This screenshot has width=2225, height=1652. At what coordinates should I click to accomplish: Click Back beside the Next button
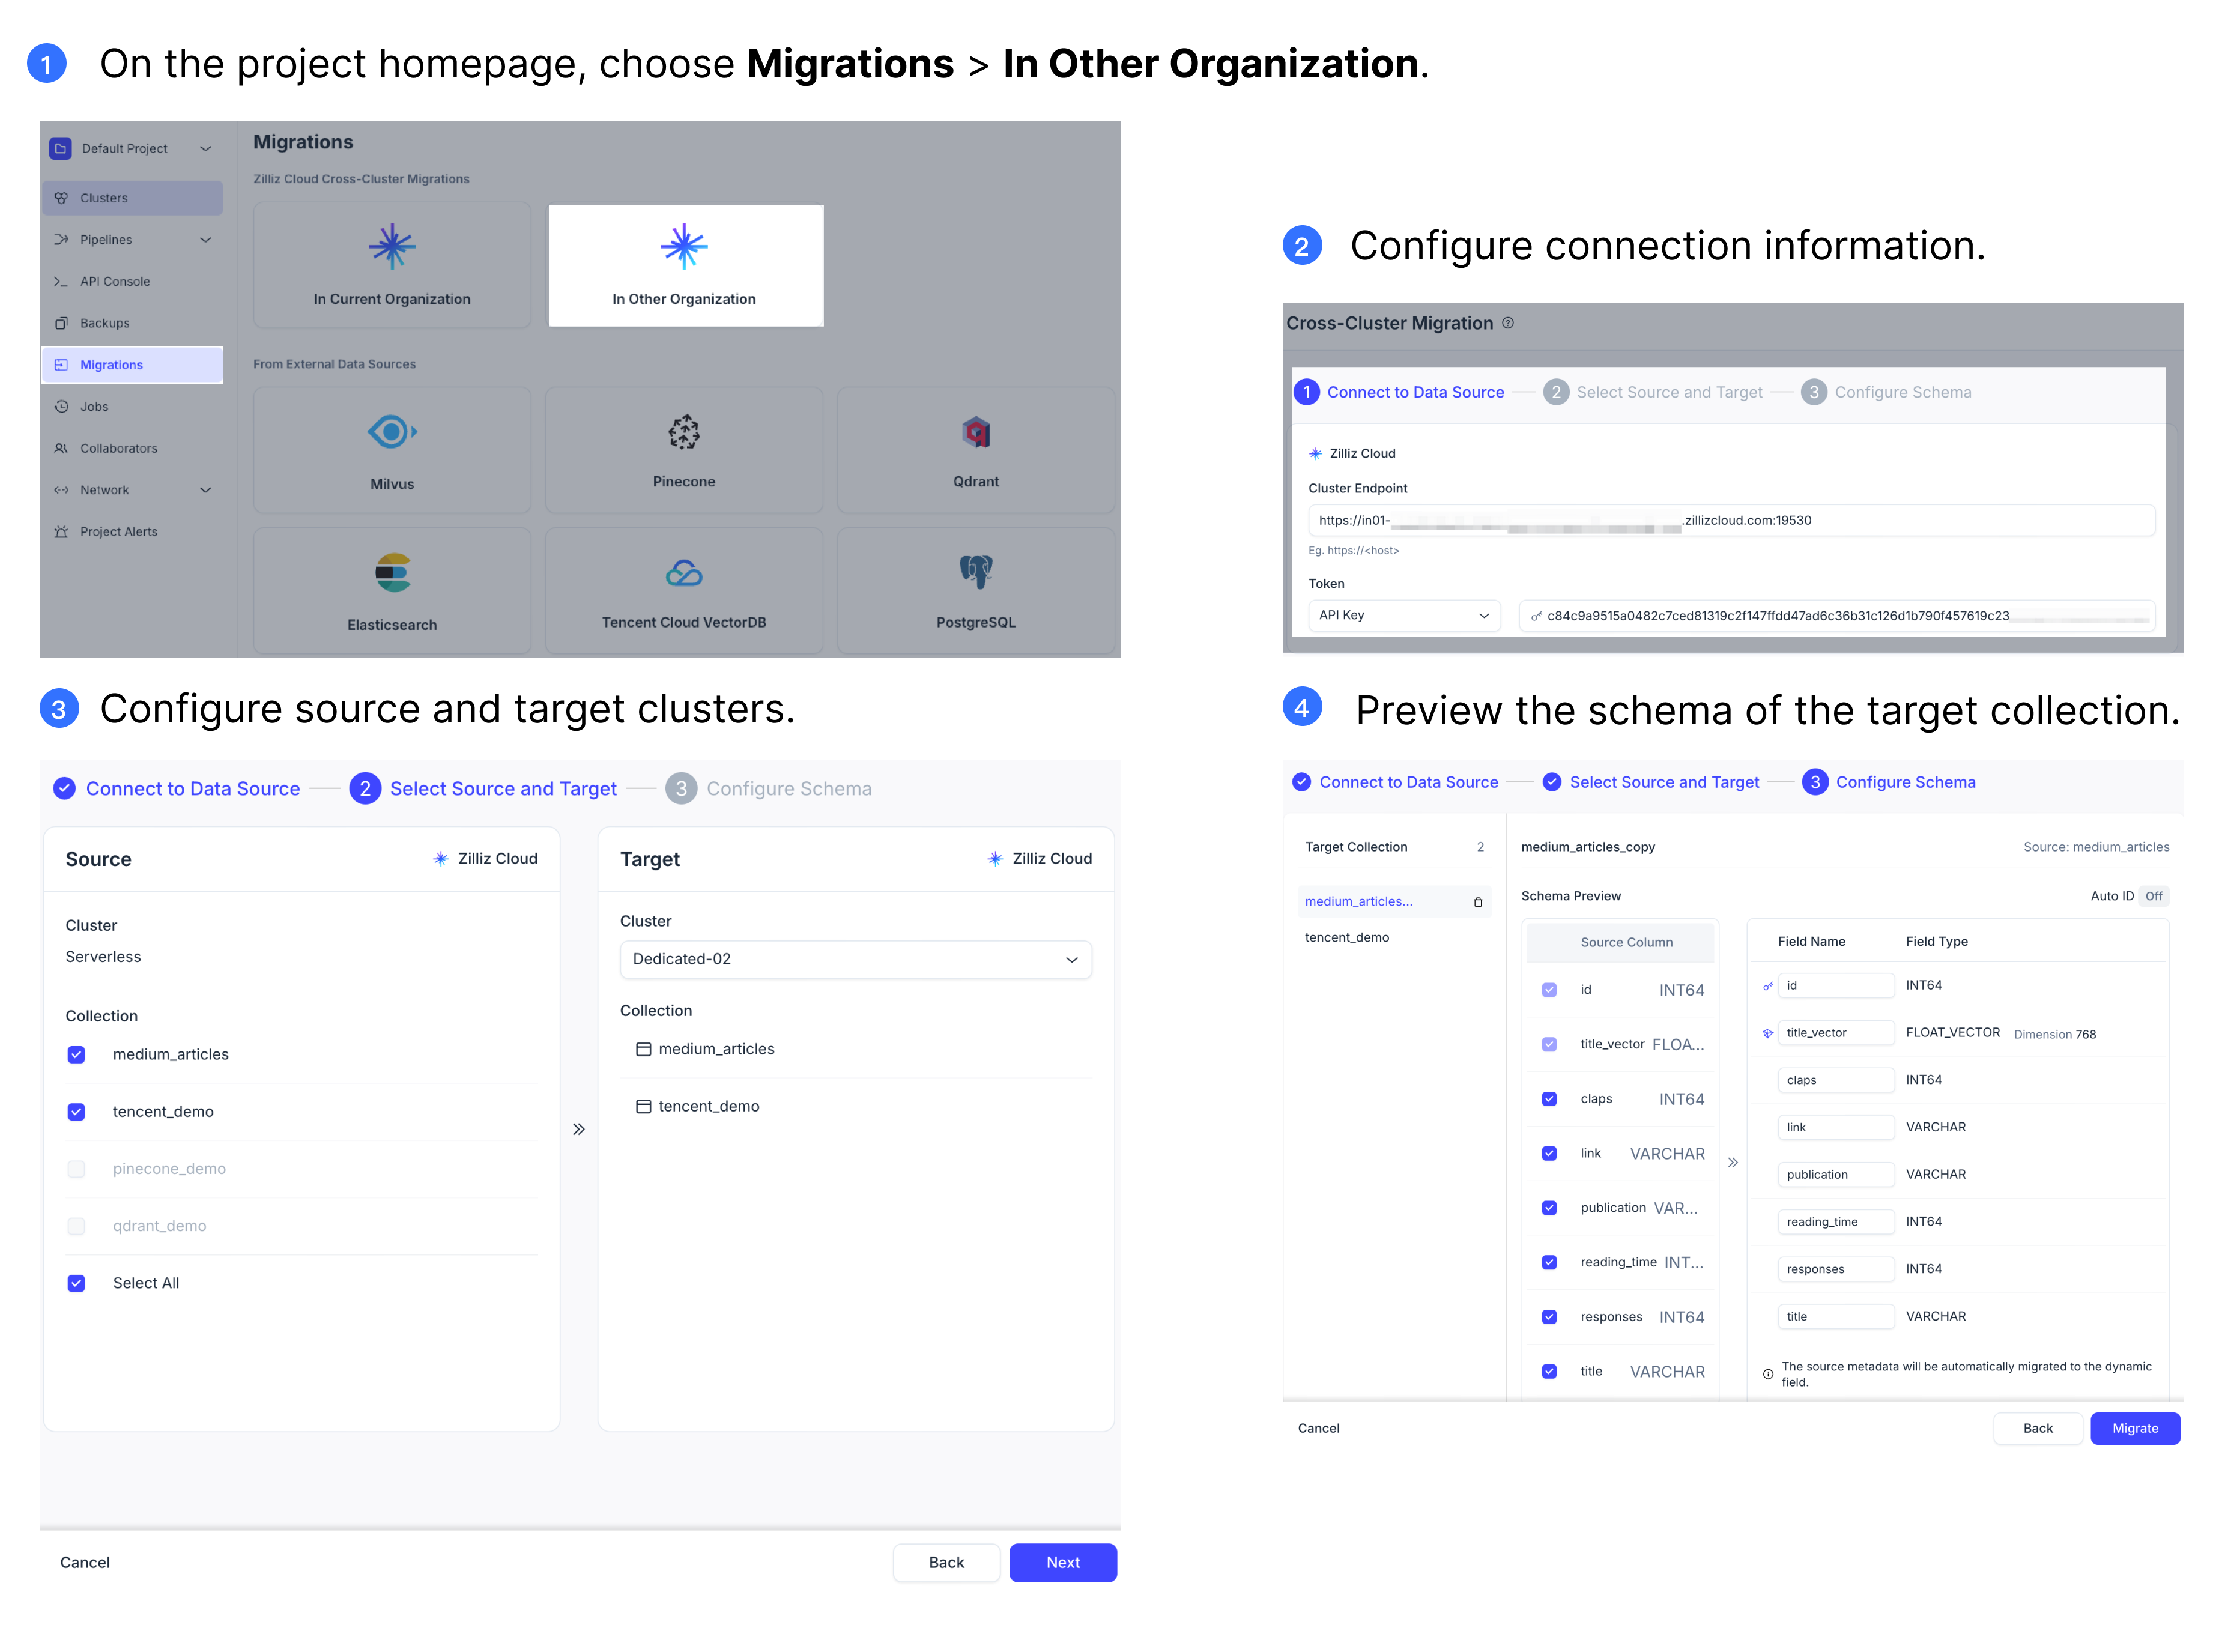coord(946,1562)
